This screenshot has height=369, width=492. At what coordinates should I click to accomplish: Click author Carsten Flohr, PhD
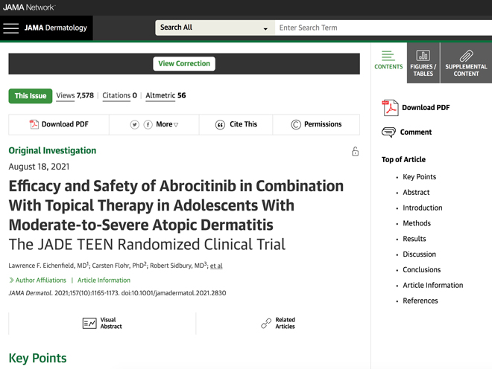[118, 266]
